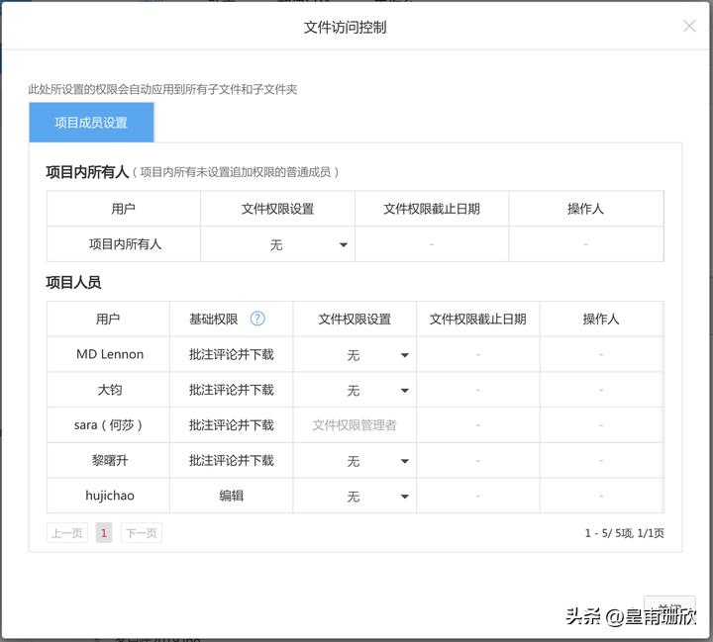Click 批注评论并下载 in 黎曙升 row
The image size is (713, 642).
tap(231, 461)
